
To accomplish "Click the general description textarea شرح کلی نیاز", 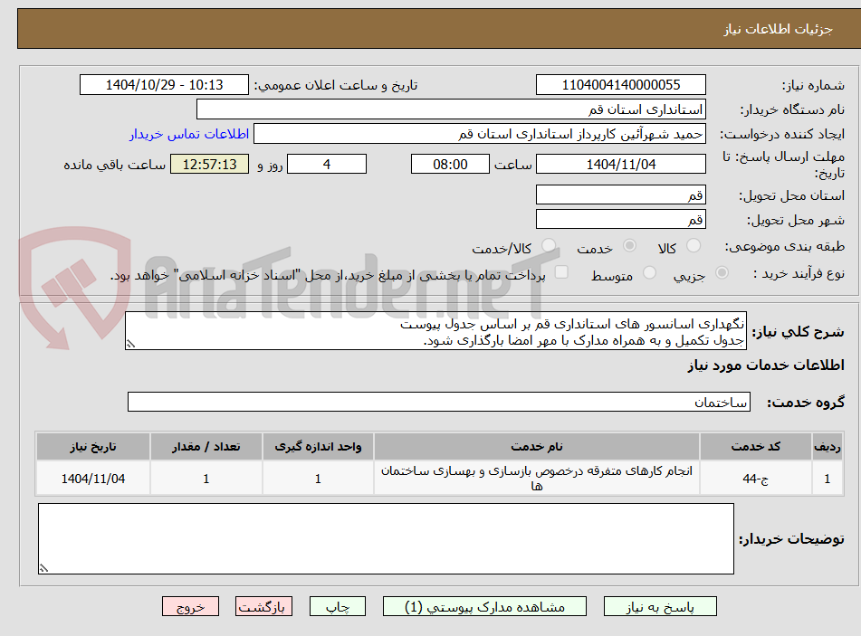I will (436, 331).
